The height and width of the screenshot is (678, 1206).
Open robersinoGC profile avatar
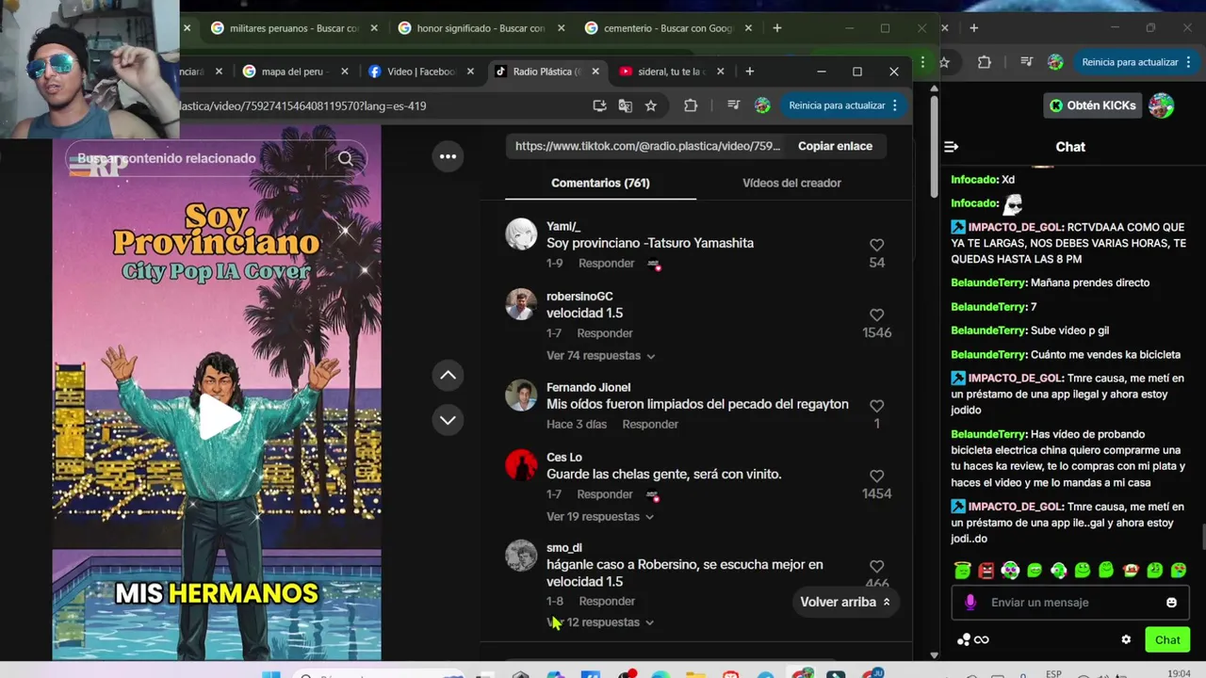tap(521, 303)
